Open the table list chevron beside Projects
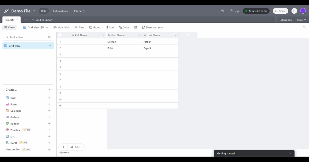Image resolution: width=309 pixels, height=162 pixels. 24,20
